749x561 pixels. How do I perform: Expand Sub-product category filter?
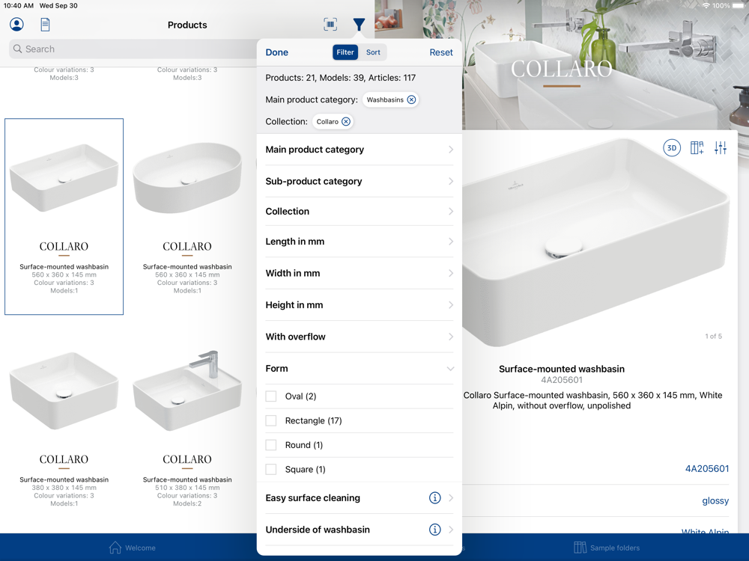pyautogui.click(x=360, y=181)
